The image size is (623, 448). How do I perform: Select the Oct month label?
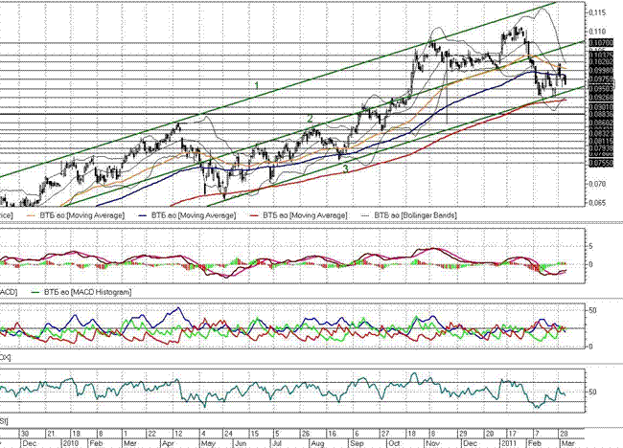tap(394, 443)
